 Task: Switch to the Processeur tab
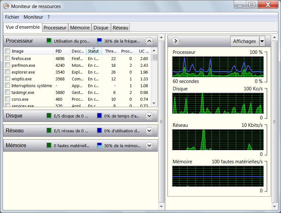click(55, 28)
